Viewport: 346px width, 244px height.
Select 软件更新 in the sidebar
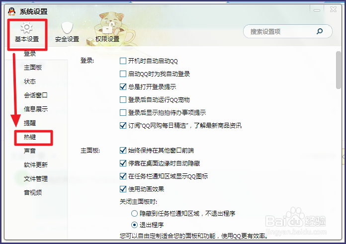(36, 165)
